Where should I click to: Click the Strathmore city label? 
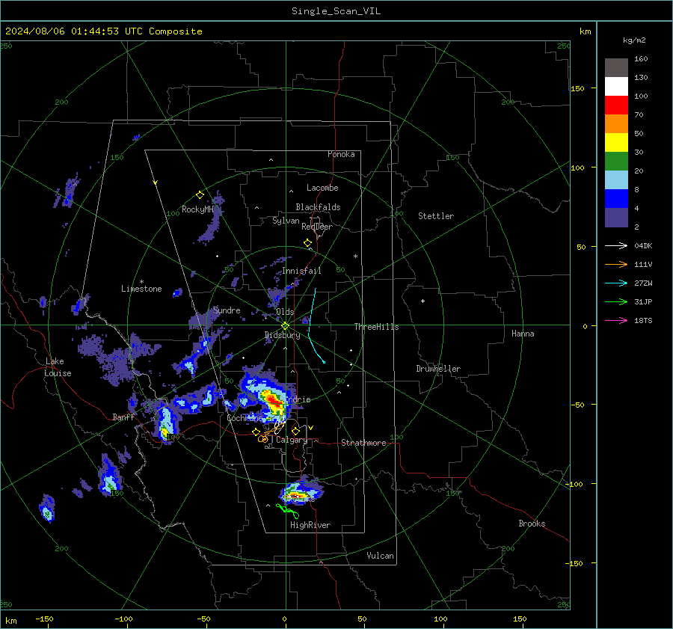point(363,443)
